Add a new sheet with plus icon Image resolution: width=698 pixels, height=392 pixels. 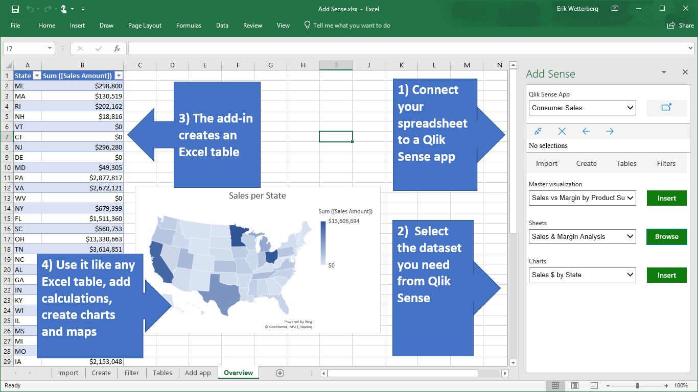click(x=280, y=373)
